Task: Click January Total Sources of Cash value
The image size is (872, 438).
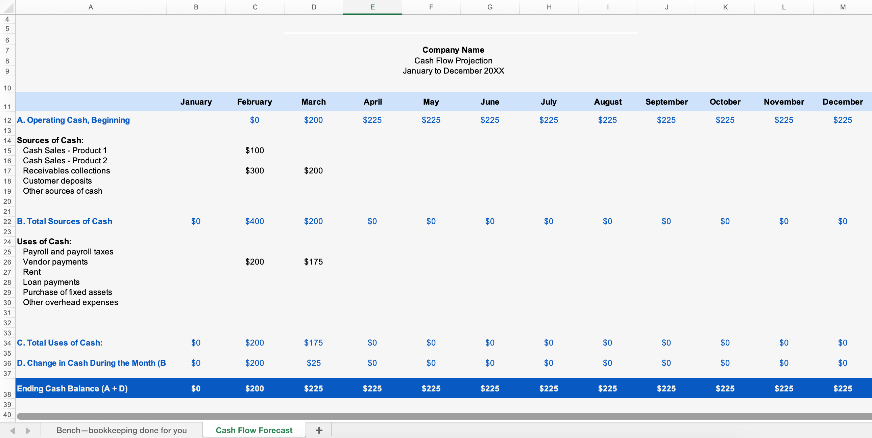Action: pyautogui.click(x=196, y=221)
